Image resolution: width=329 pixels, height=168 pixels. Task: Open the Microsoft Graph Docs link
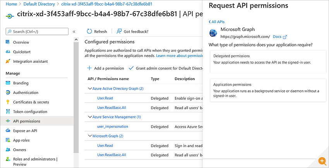coord(277,37)
